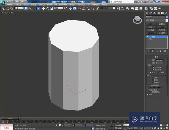169x130 pixels.
Task: Open the Views (视图) menu
Action: point(34,4)
